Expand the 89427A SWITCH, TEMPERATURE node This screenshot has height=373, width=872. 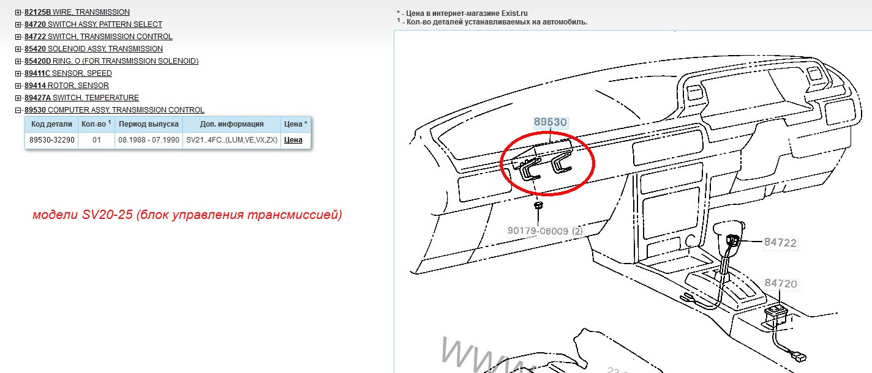(x=18, y=98)
